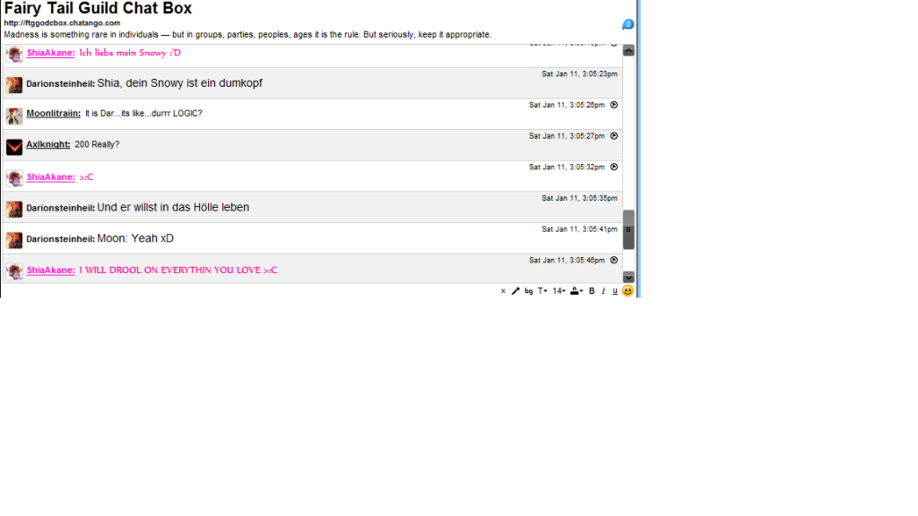Click Axlknight's red chevron avatar
Screen dimensions: 918x516
tap(14, 147)
